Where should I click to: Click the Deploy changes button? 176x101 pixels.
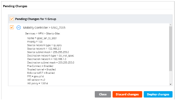[158, 94]
